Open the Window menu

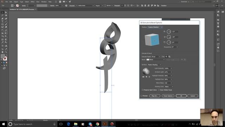click(44, 2)
